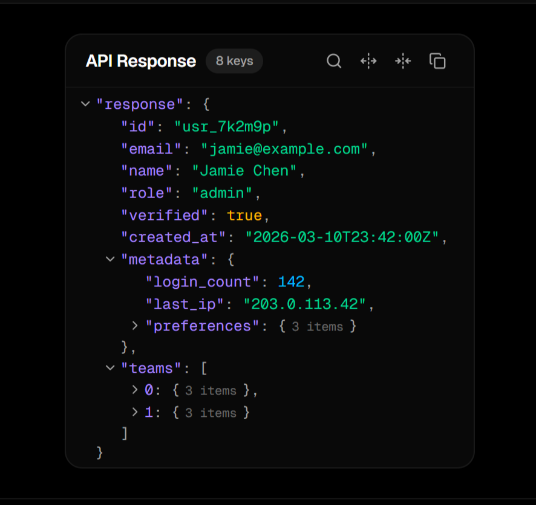Screen dimensions: 536x505
Task: Select the "id" key
Action: pos(138,127)
